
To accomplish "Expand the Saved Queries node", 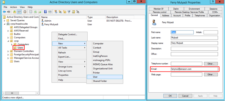I will (5, 20).
